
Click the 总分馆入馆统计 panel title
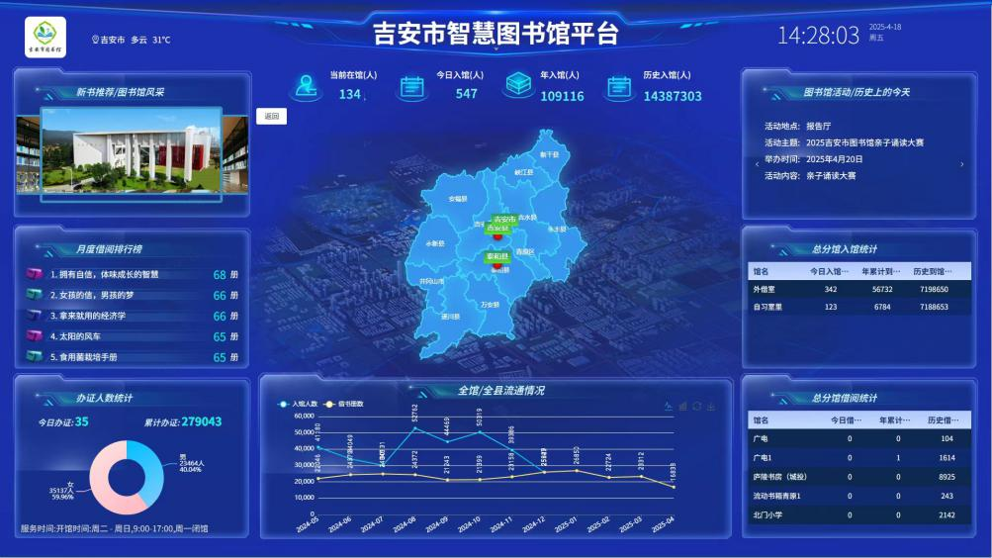845,249
